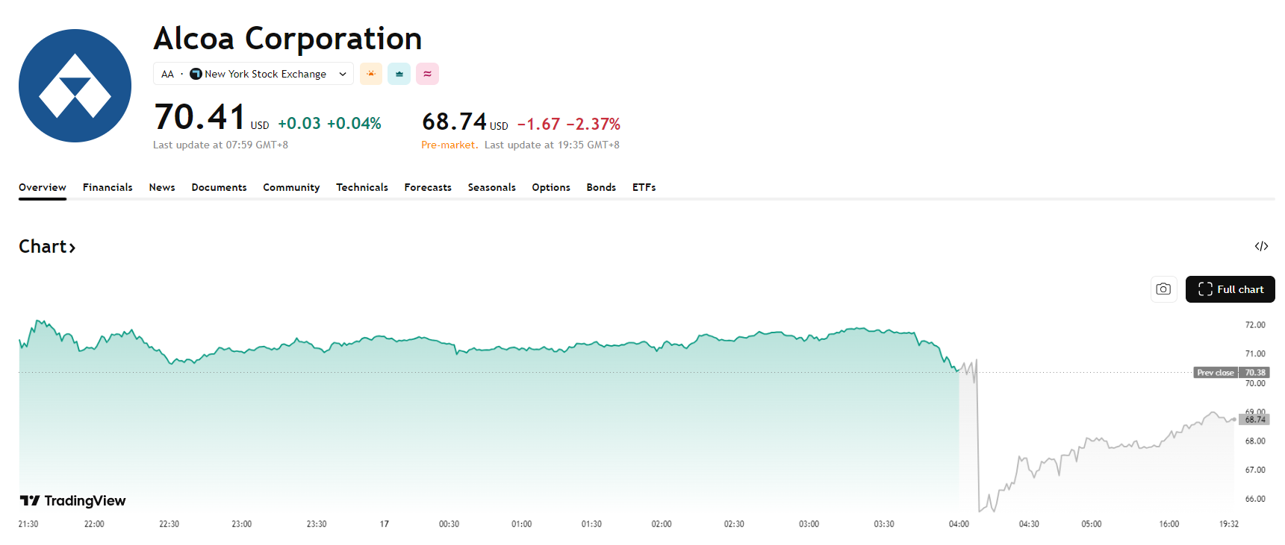Screen dimensions: 1285x545
Task: Click the Alcoa Corporation logo
Action: click(x=75, y=86)
